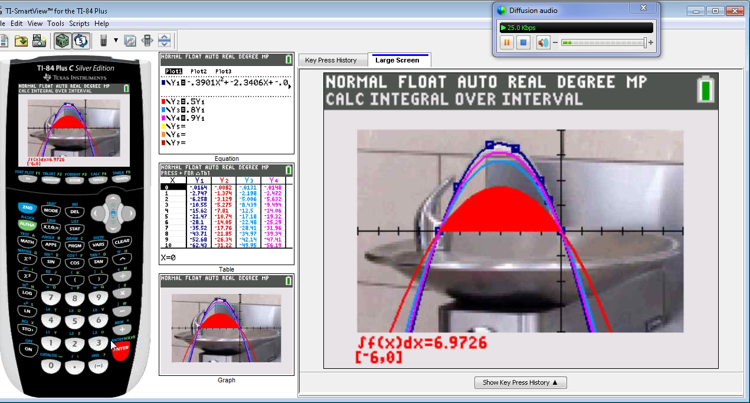Click the Table panel Y1 column header
Screen dimensions: 750x403
click(199, 180)
